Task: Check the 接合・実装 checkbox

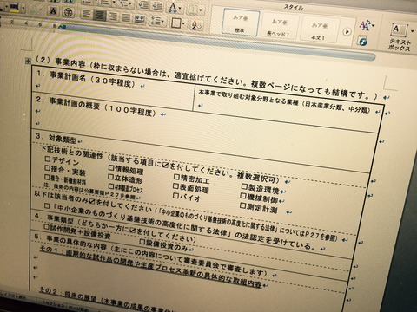Action: pos(47,167)
